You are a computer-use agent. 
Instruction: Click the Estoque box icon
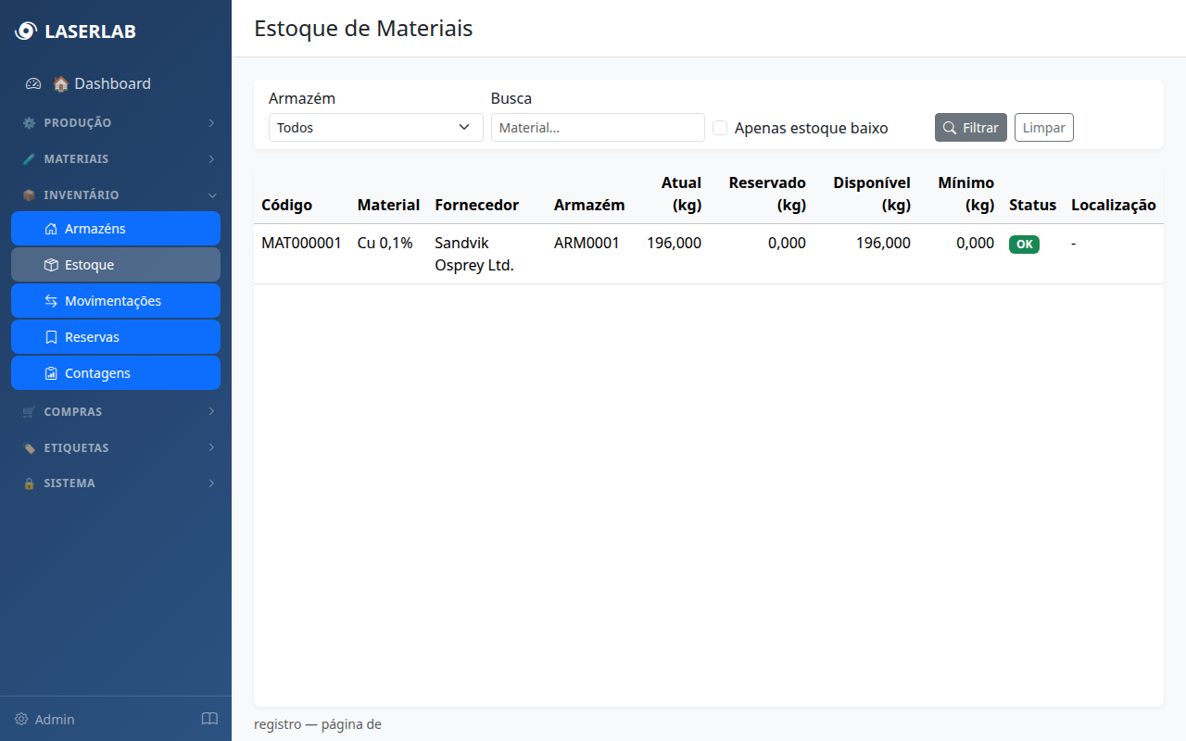51,265
